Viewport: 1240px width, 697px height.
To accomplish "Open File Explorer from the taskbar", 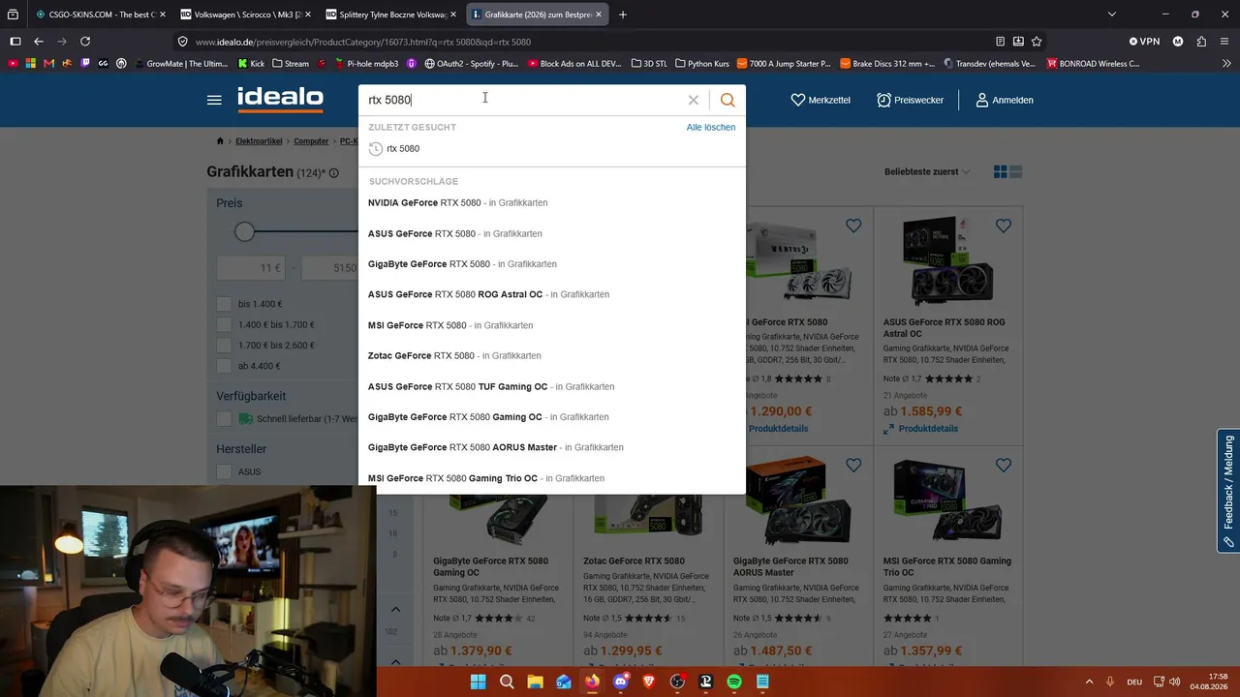I will tap(535, 682).
